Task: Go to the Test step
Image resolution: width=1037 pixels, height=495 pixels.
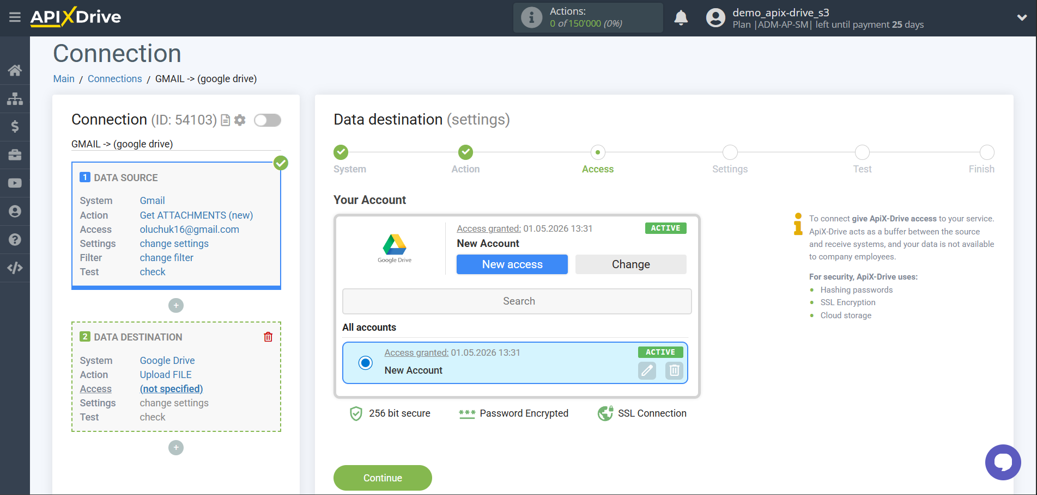Action: [862, 152]
